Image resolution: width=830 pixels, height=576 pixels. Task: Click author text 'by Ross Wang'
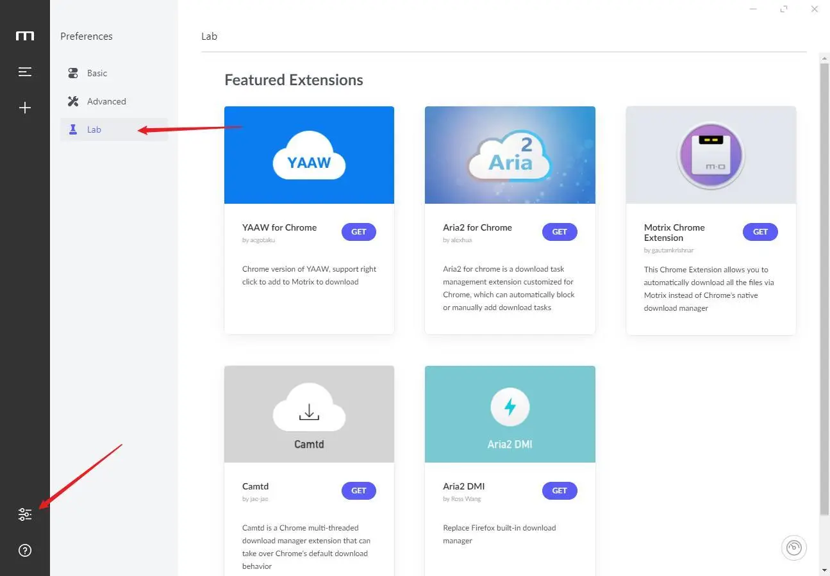(x=461, y=499)
